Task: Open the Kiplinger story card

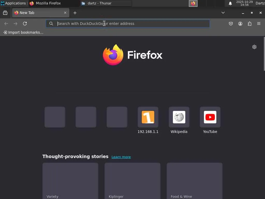Action: tap(132, 181)
